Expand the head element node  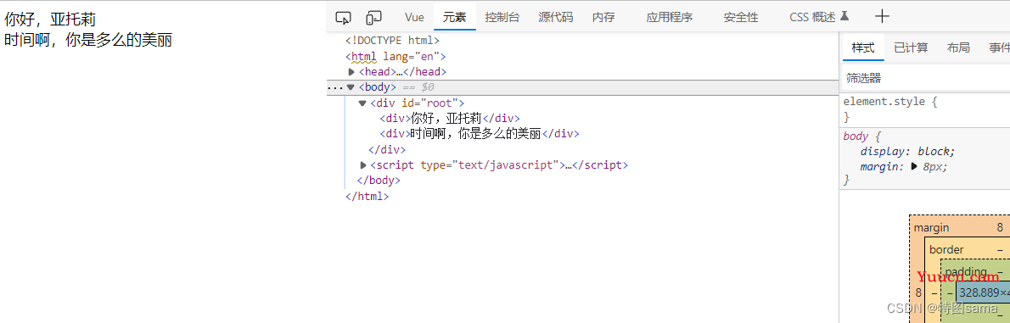[x=351, y=72]
